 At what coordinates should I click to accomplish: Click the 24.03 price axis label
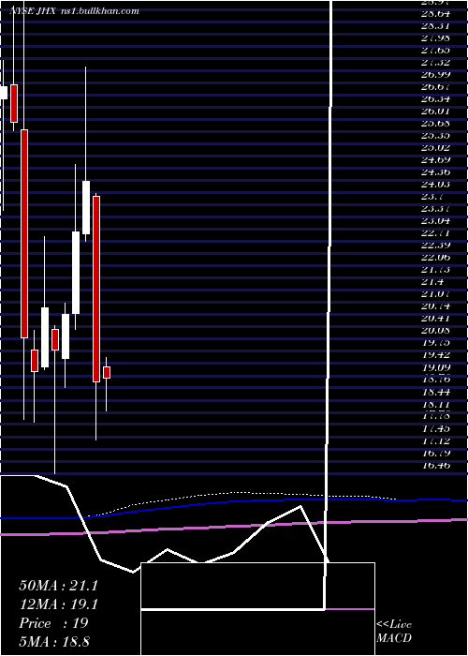pos(435,185)
